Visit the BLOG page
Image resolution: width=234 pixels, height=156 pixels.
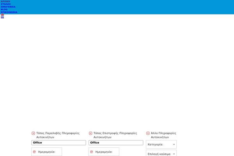[x=4, y=9]
